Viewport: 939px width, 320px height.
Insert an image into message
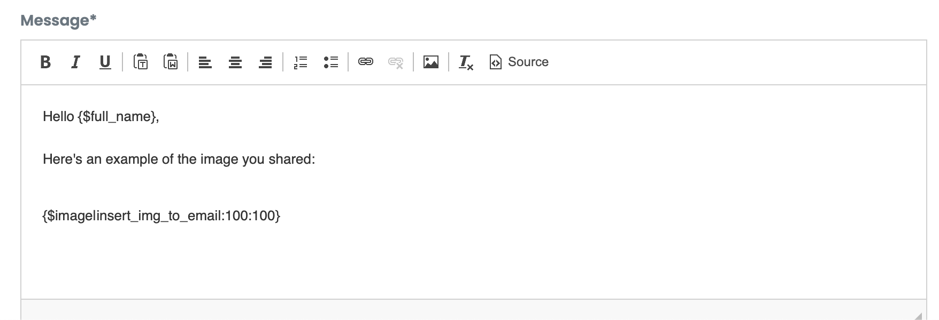pos(431,62)
